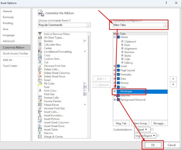Expand the Styles group
182x150 pixels.
point(122,55)
